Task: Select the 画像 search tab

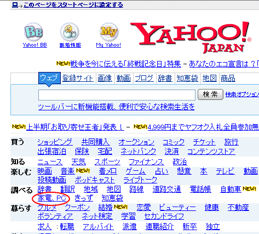Action: [105, 79]
